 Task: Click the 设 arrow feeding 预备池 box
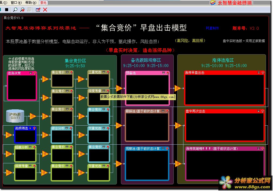coord(119,88)
